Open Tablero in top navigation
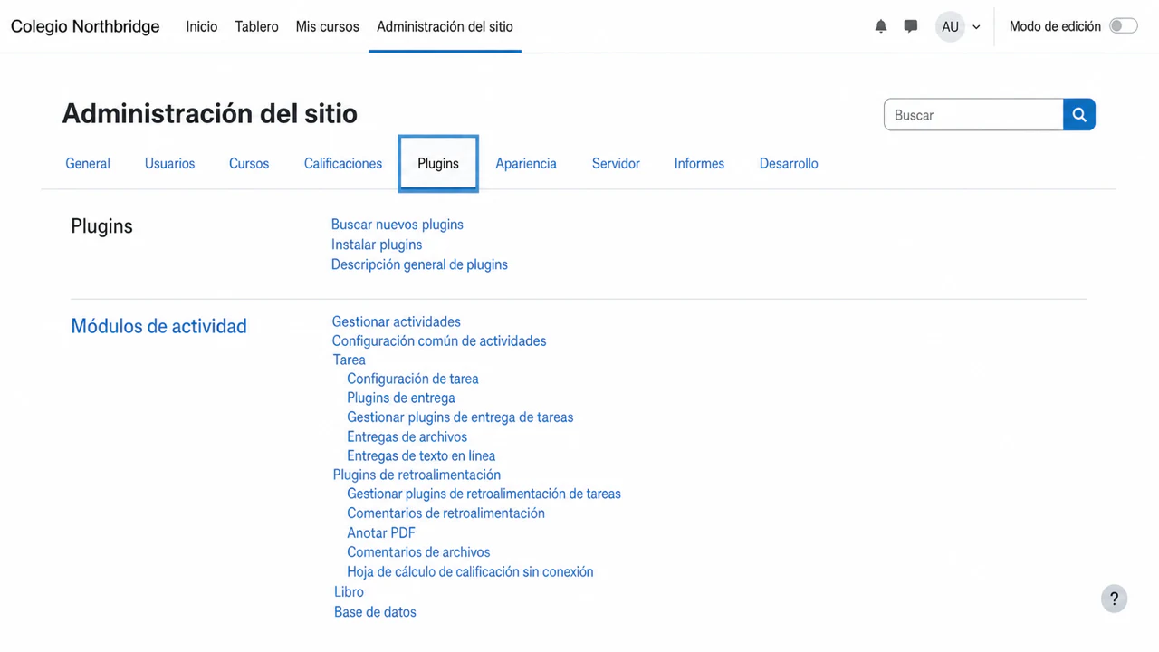The image size is (1159, 652). tap(257, 26)
